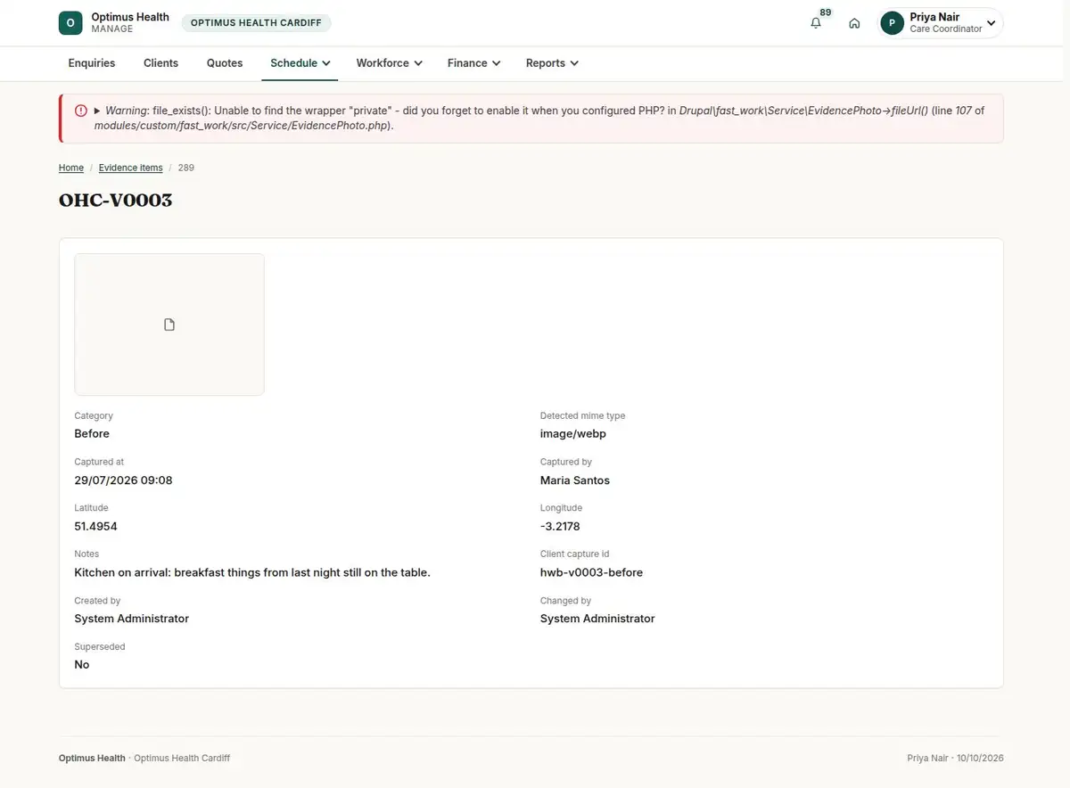Click the longitude value -3.2178
Image resolution: width=1070 pixels, height=788 pixels.
(560, 526)
